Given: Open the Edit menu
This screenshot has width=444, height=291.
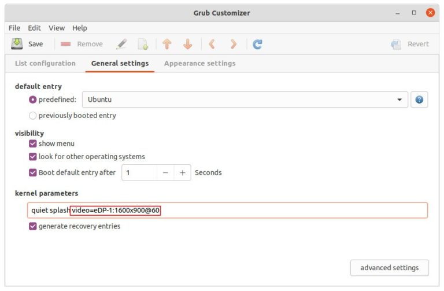Looking at the screenshot, I should click(34, 28).
